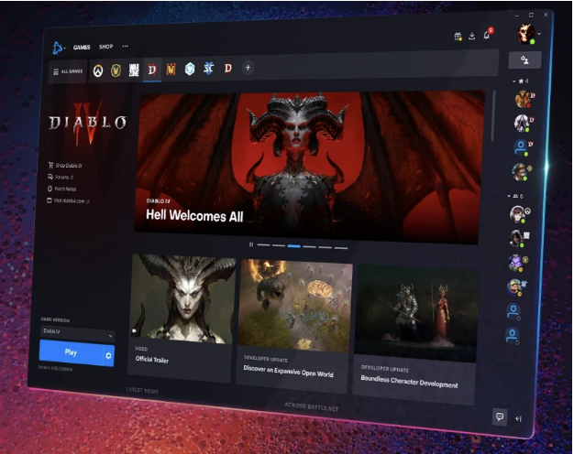The image size is (574, 454).
Task: Open Shop Diablo IV link
Action: point(65,166)
